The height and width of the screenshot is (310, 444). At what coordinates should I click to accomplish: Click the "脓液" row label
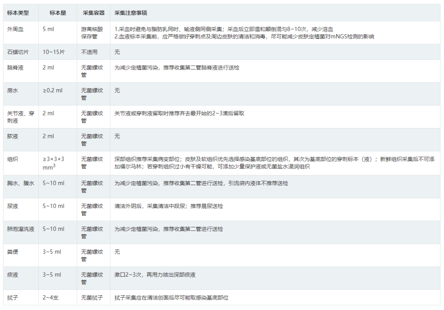[x=13, y=136]
